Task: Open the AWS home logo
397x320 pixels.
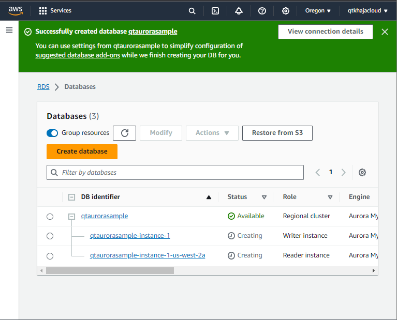Action: click(x=16, y=11)
